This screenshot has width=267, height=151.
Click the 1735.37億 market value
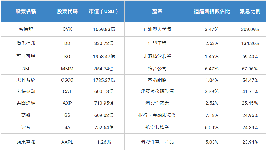[x=104, y=80]
